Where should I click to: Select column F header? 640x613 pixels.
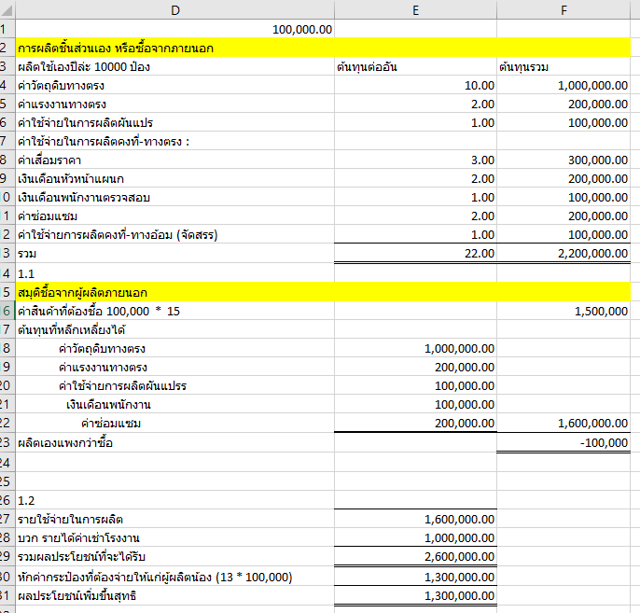click(x=563, y=9)
